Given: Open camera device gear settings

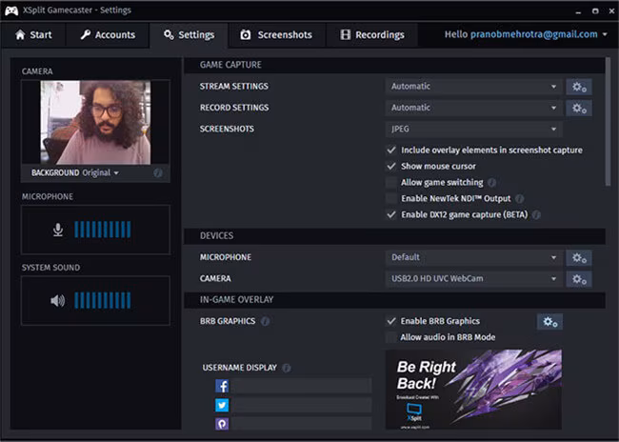Looking at the screenshot, I should [579, 279].
